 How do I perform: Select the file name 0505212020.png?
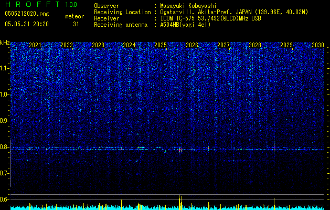27,14
